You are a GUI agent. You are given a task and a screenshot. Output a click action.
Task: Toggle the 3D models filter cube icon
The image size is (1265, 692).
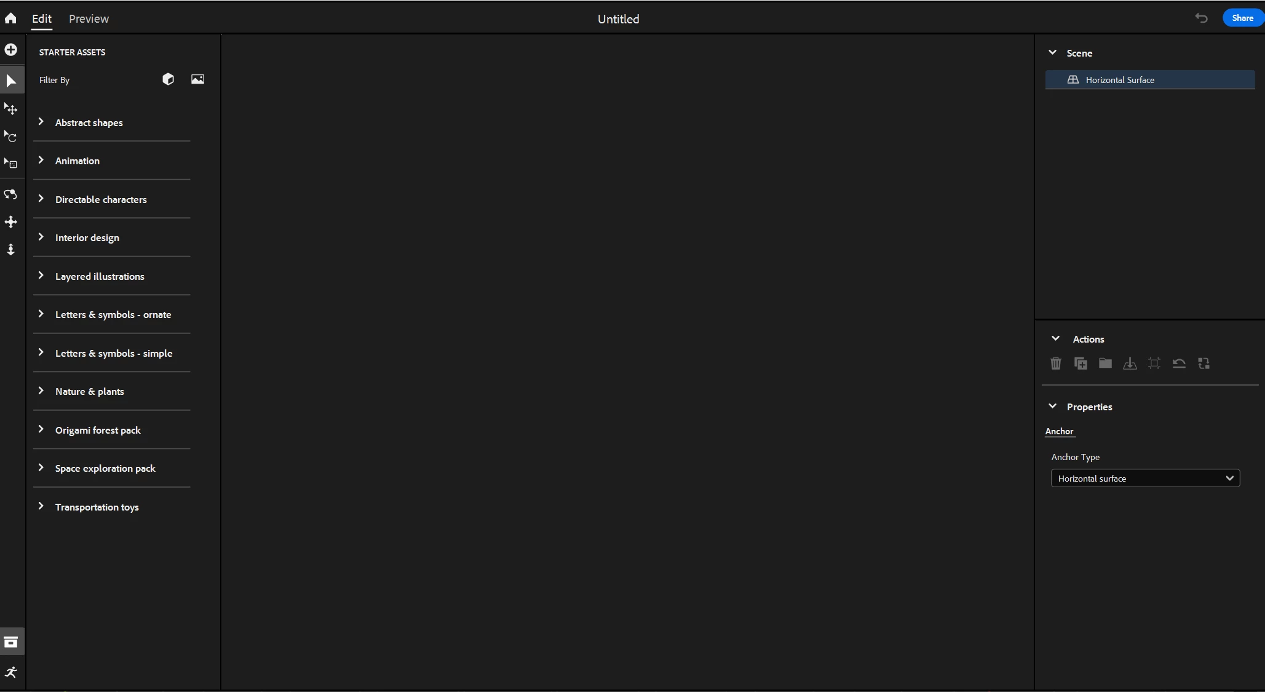(168, 79)
